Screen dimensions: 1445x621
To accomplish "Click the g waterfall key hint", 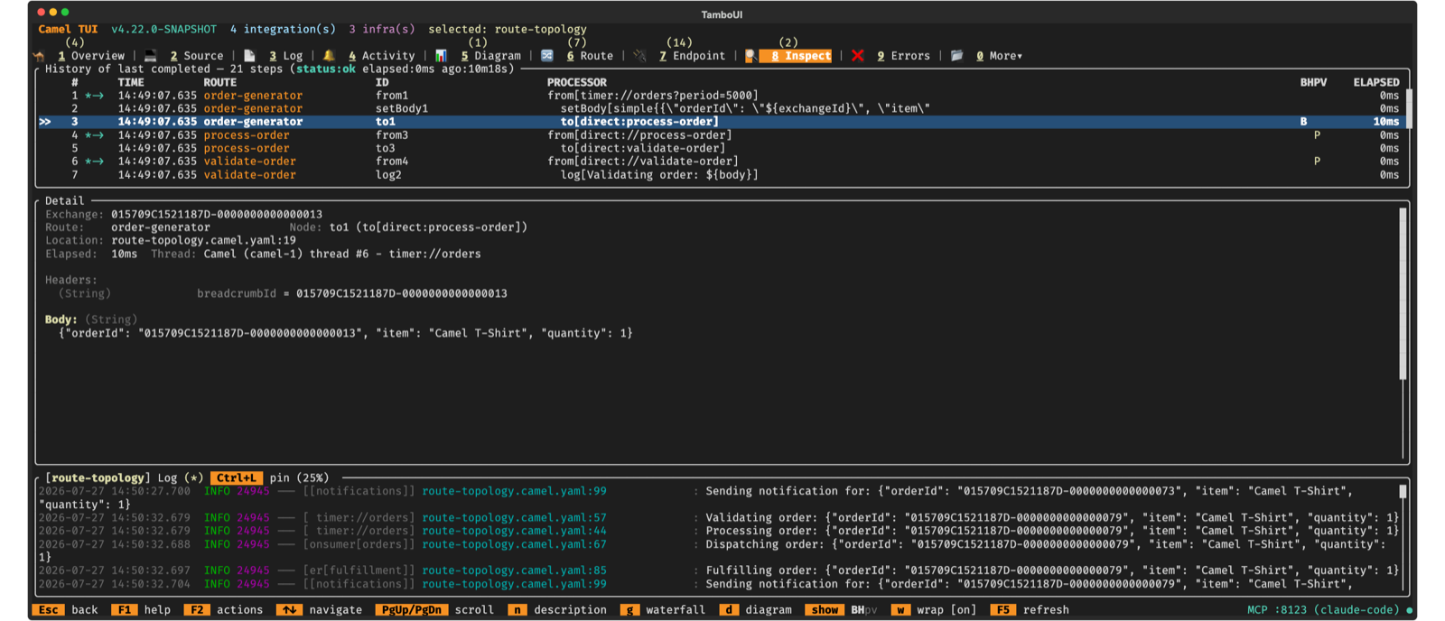I will point(663,610).
